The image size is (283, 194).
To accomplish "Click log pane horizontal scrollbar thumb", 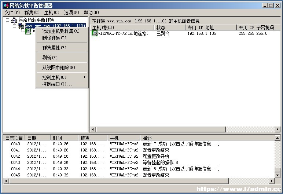I will tap(119, 181).
